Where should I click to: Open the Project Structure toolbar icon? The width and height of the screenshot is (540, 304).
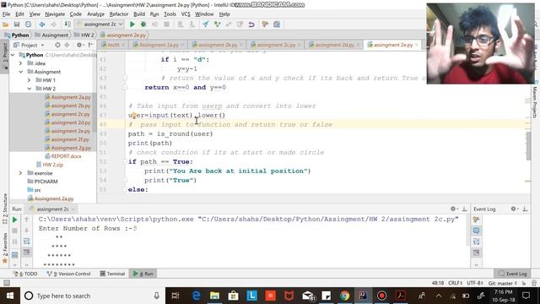pos(277,24)
